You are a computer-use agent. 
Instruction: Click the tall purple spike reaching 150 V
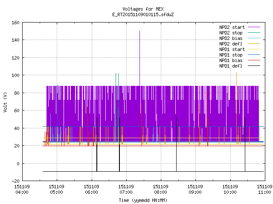[139, 58]
